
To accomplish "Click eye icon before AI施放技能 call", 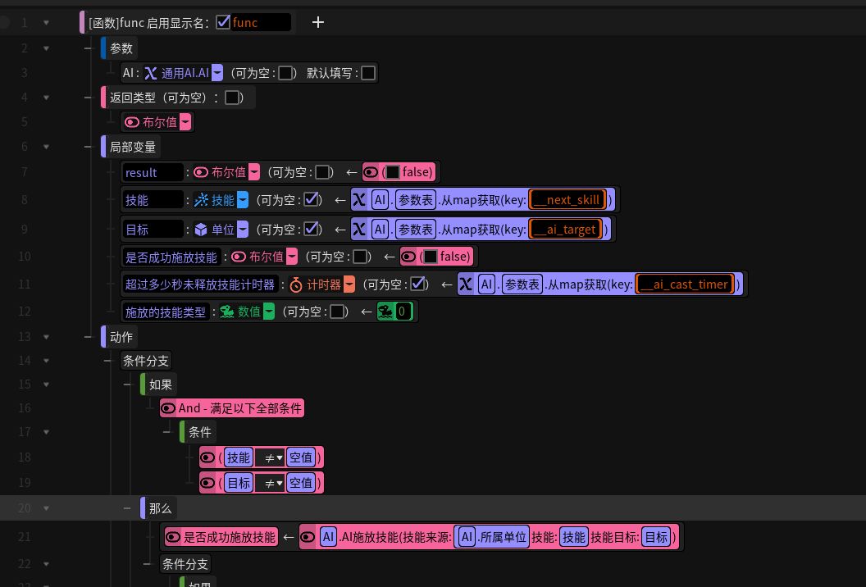I will pos(308,537).
